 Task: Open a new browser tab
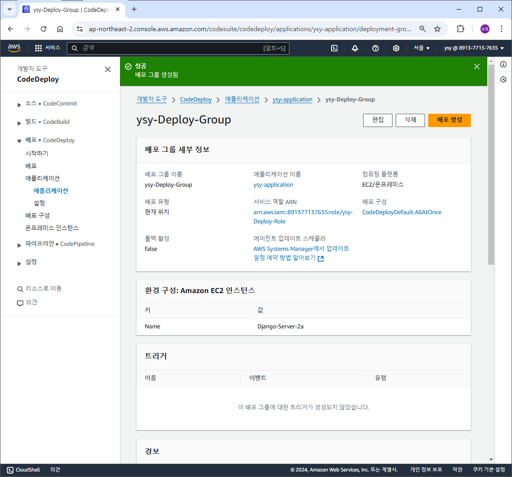[134, 9]
